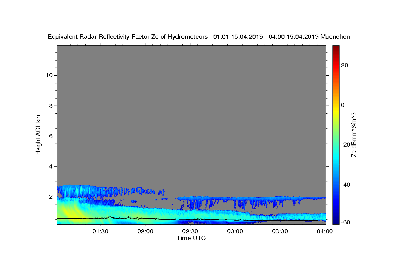Click the 04:00 time tick label
Image resolution: width=403 pixels, height=269 pixels.
[x=325, y=231]
